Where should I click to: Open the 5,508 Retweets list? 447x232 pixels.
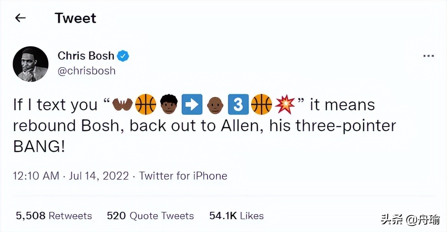pyautogui.click(x=53, y=215)
